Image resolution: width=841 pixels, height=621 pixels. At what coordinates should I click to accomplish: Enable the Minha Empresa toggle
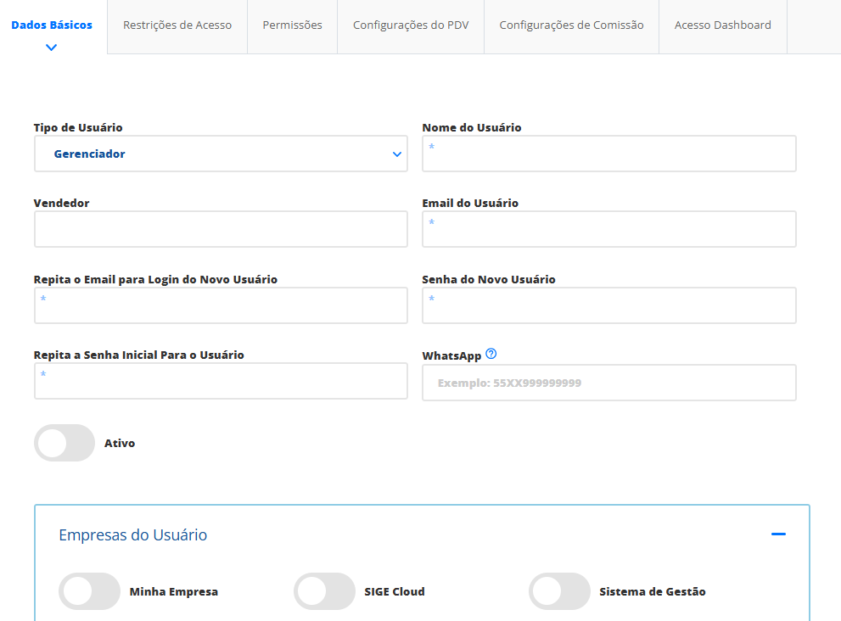(89, 591)
